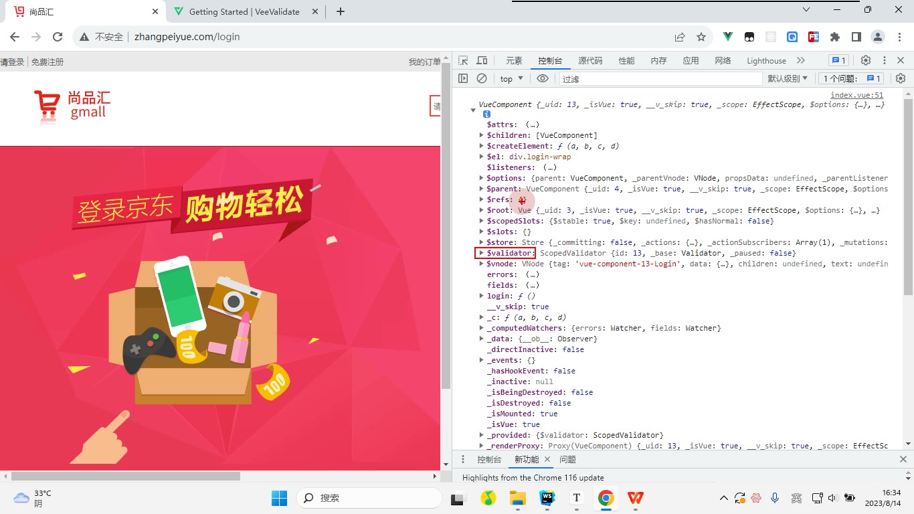Switch to the 问题 drawer tab
The height and width of the screenshot is (514, 914).
click(x=567, y=459)
